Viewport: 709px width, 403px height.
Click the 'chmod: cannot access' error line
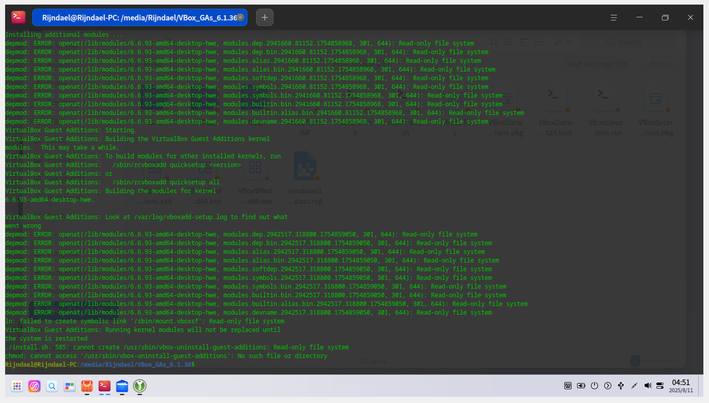166,356
